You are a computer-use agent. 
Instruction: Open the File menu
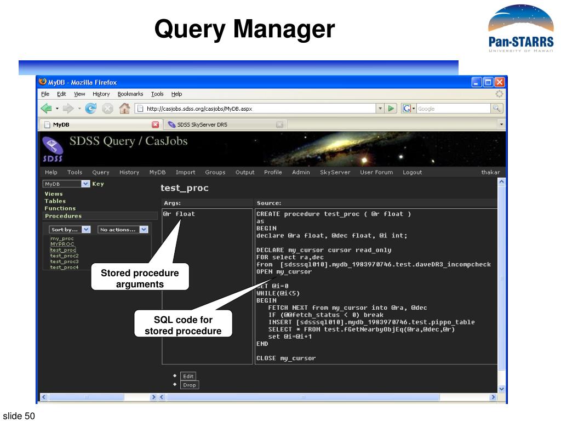click(x=45, y=94)
